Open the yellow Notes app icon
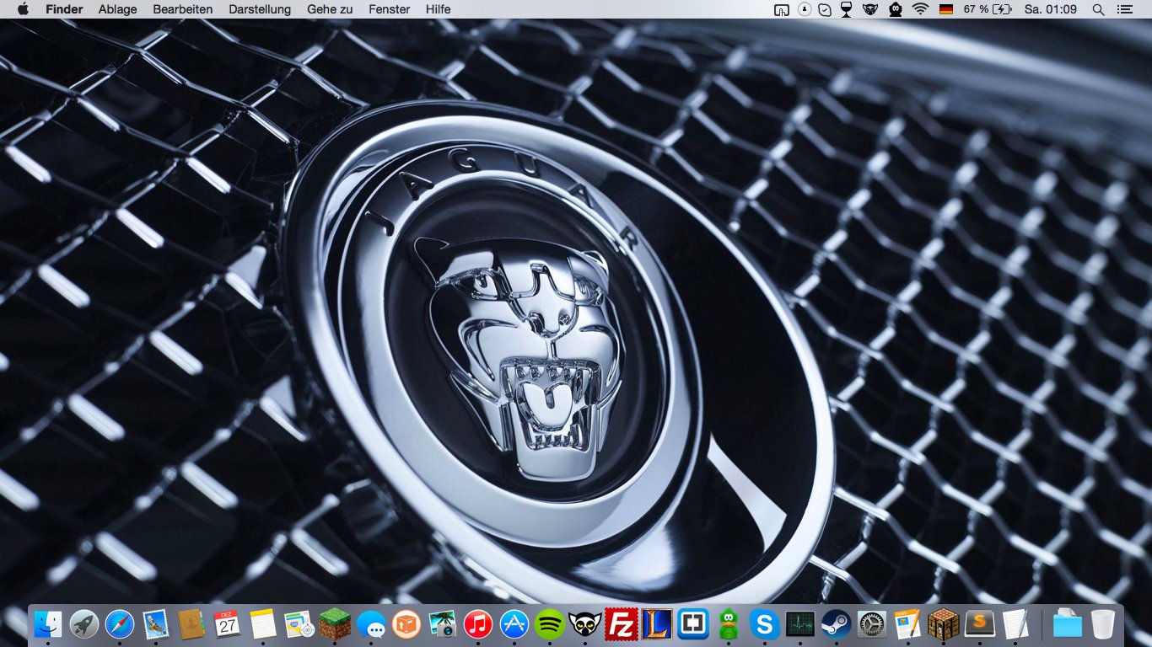This screenshot has height=647, width=1152. point(263,624)
